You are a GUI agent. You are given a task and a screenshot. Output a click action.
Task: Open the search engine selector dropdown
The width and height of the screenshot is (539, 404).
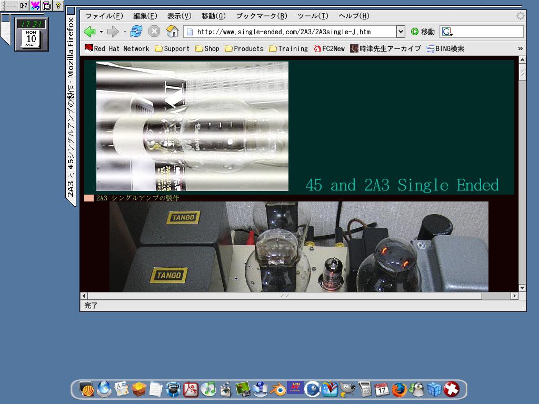[447, 32]
